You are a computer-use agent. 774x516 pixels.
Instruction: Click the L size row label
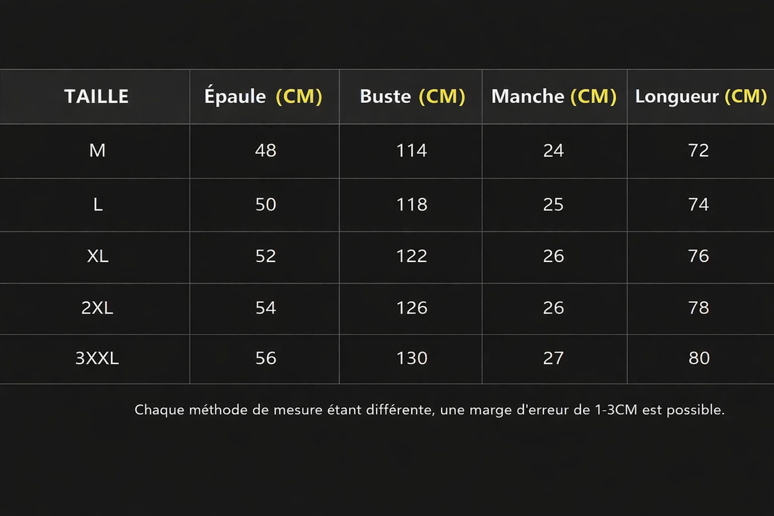97,205
